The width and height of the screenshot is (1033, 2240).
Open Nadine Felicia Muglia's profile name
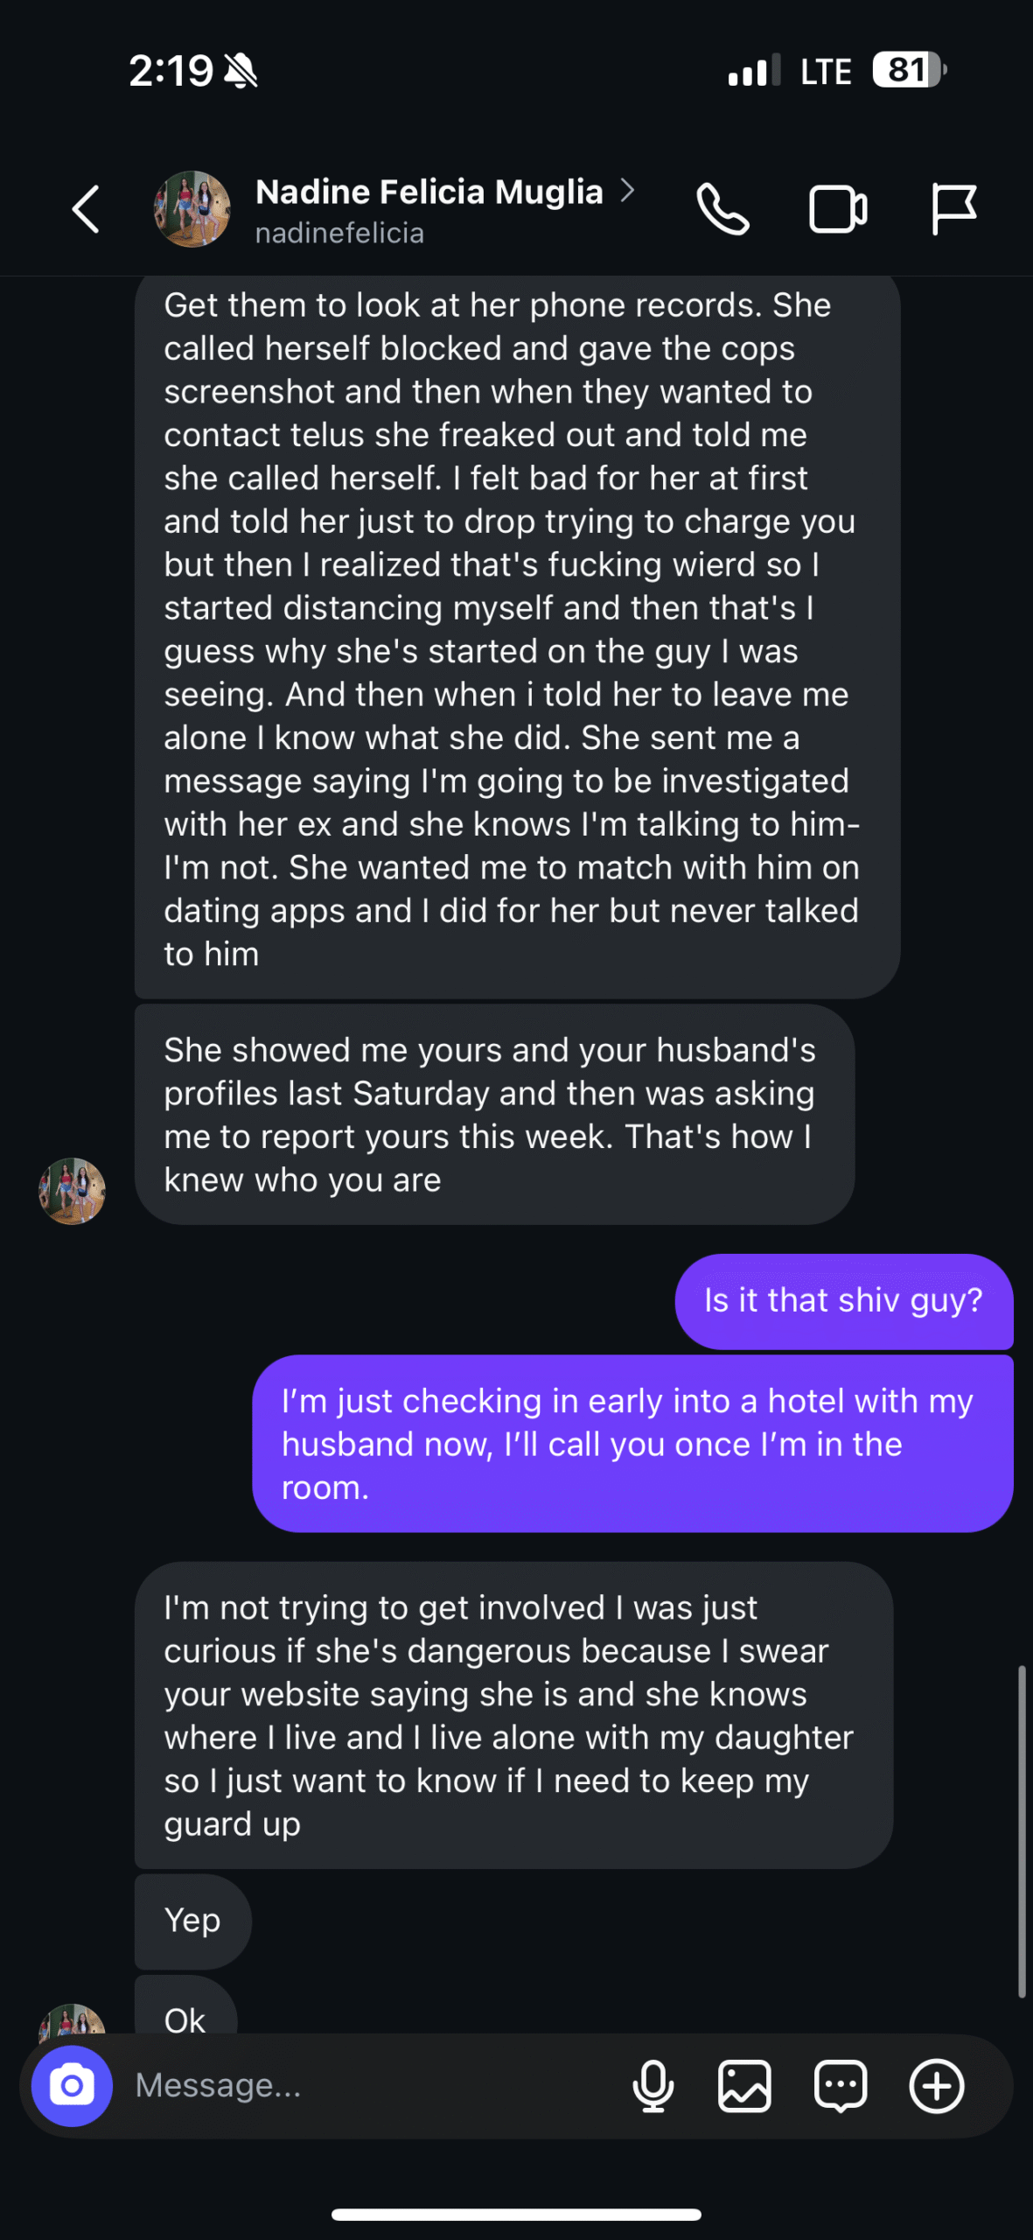click(429, 192)
